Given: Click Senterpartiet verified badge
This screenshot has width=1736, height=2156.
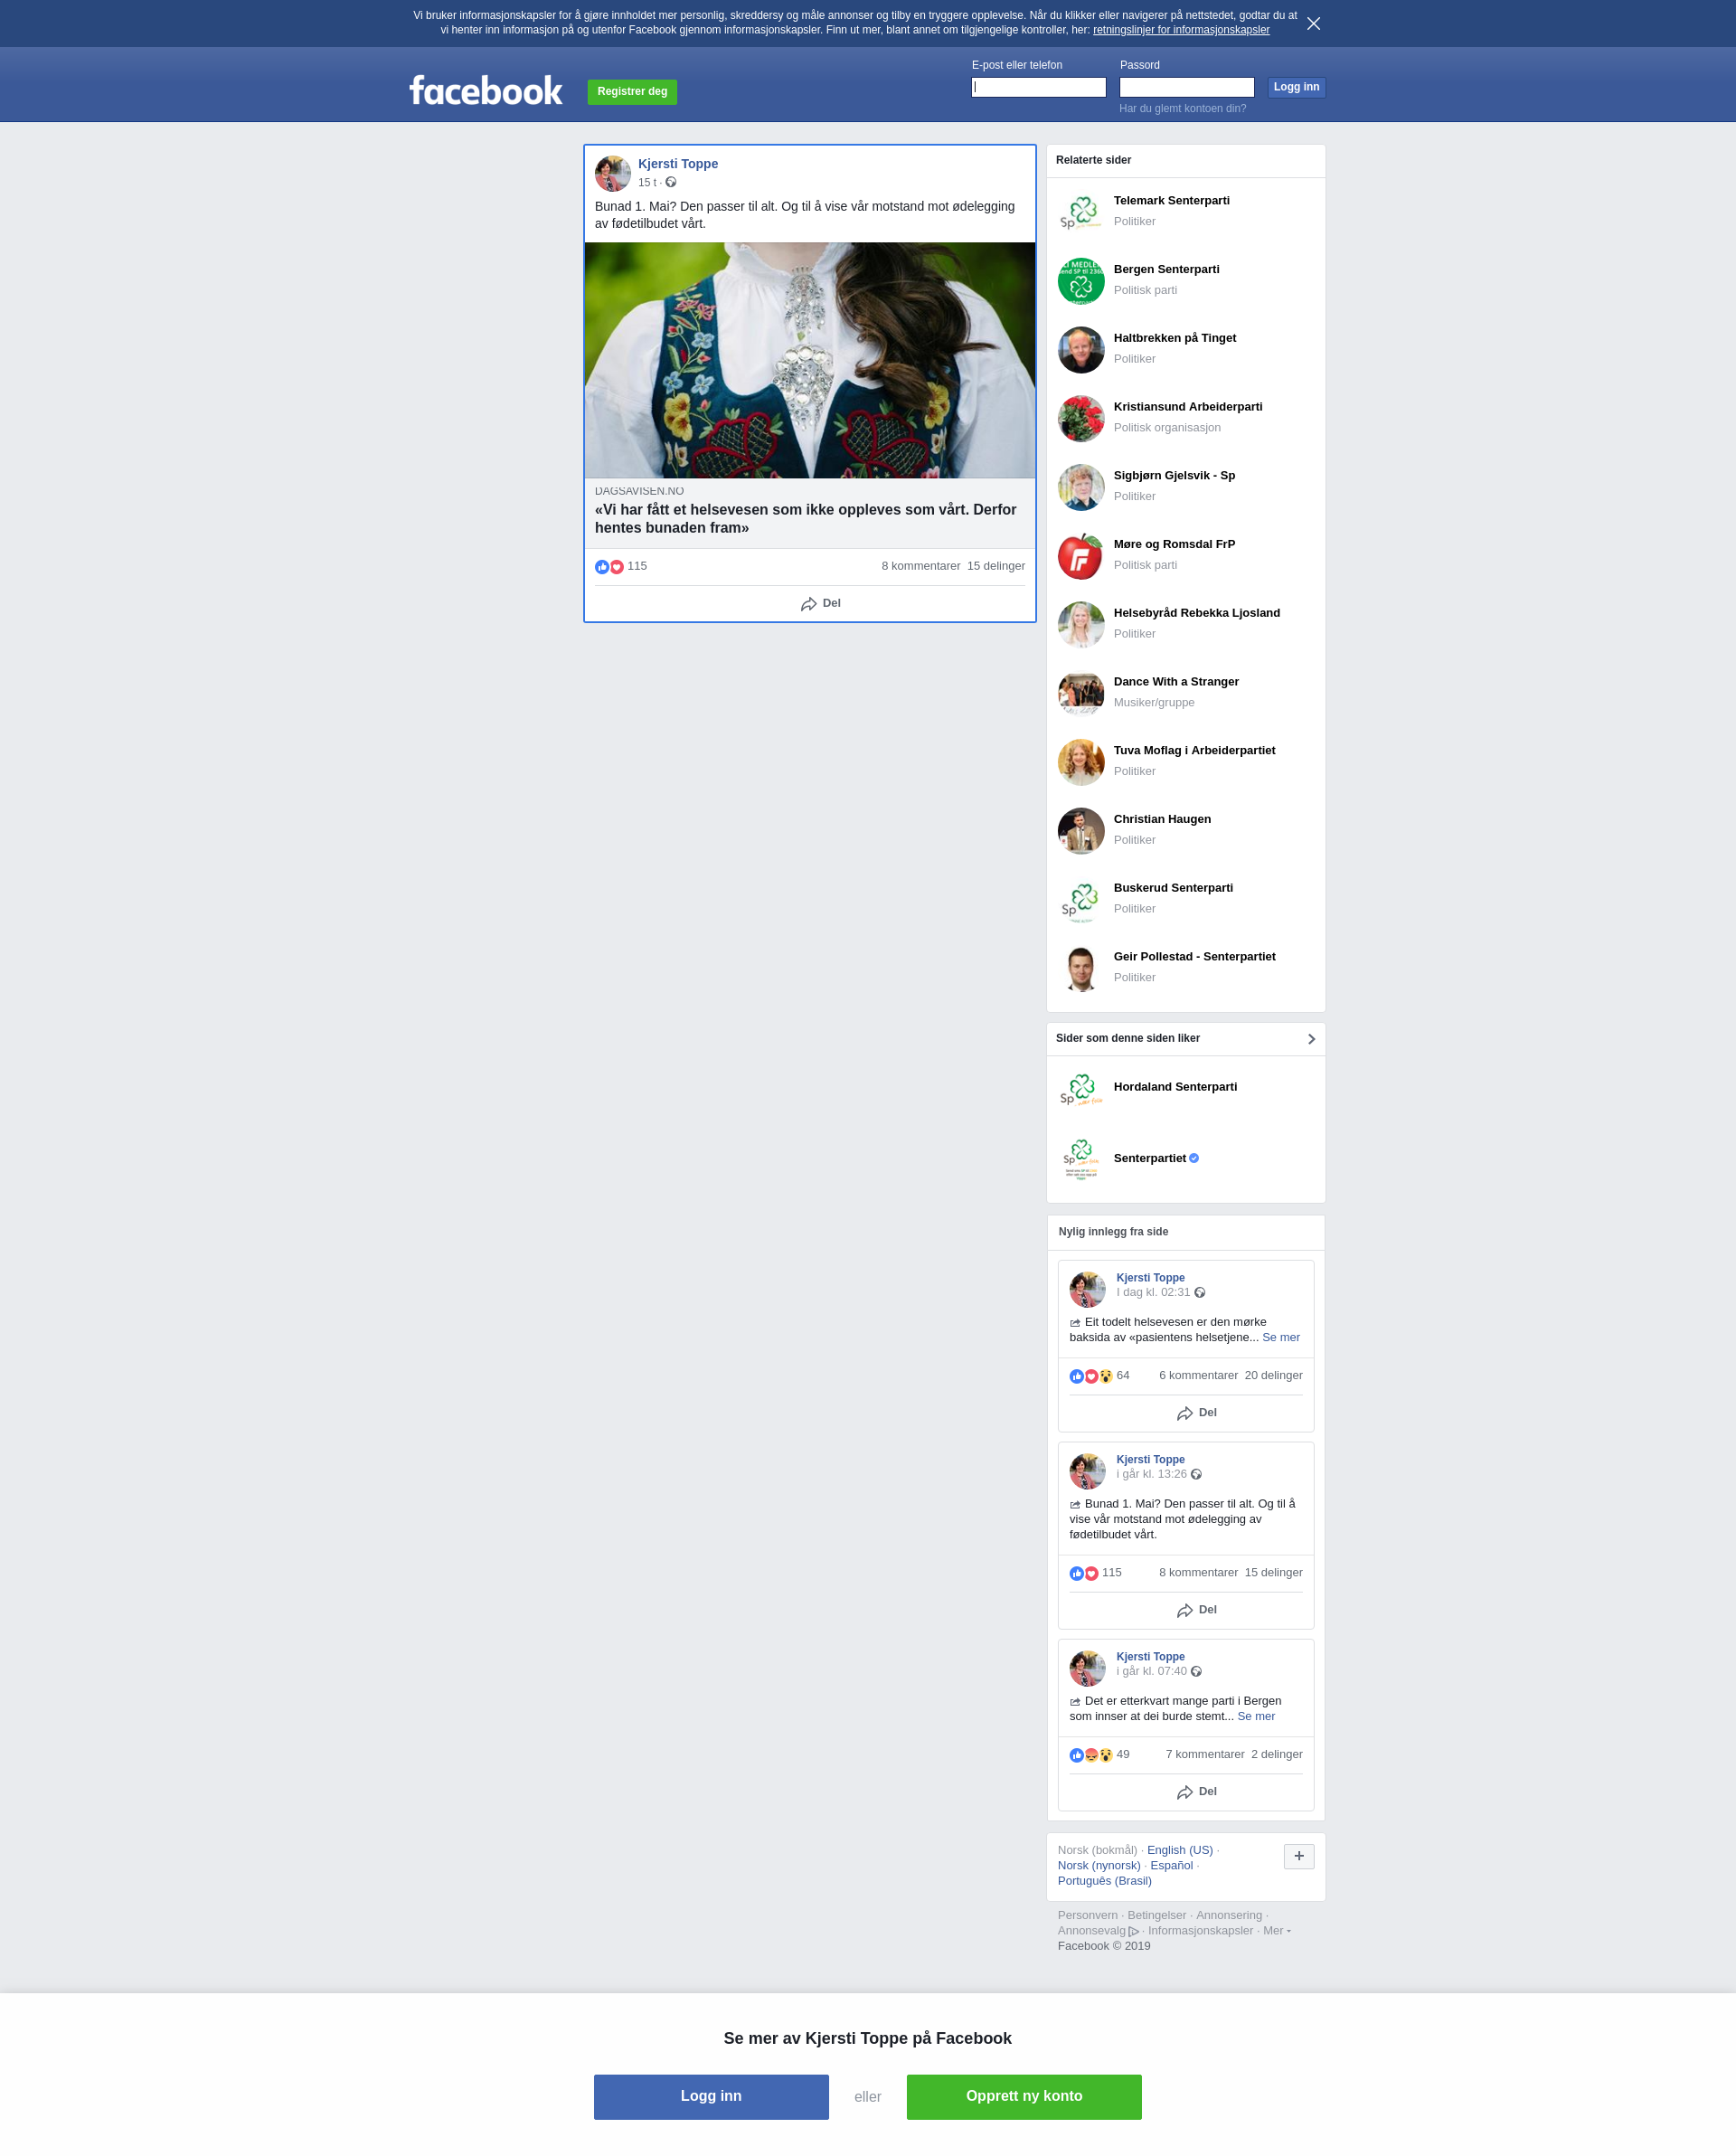Looking at the screenshot, I should 1194,1158.
